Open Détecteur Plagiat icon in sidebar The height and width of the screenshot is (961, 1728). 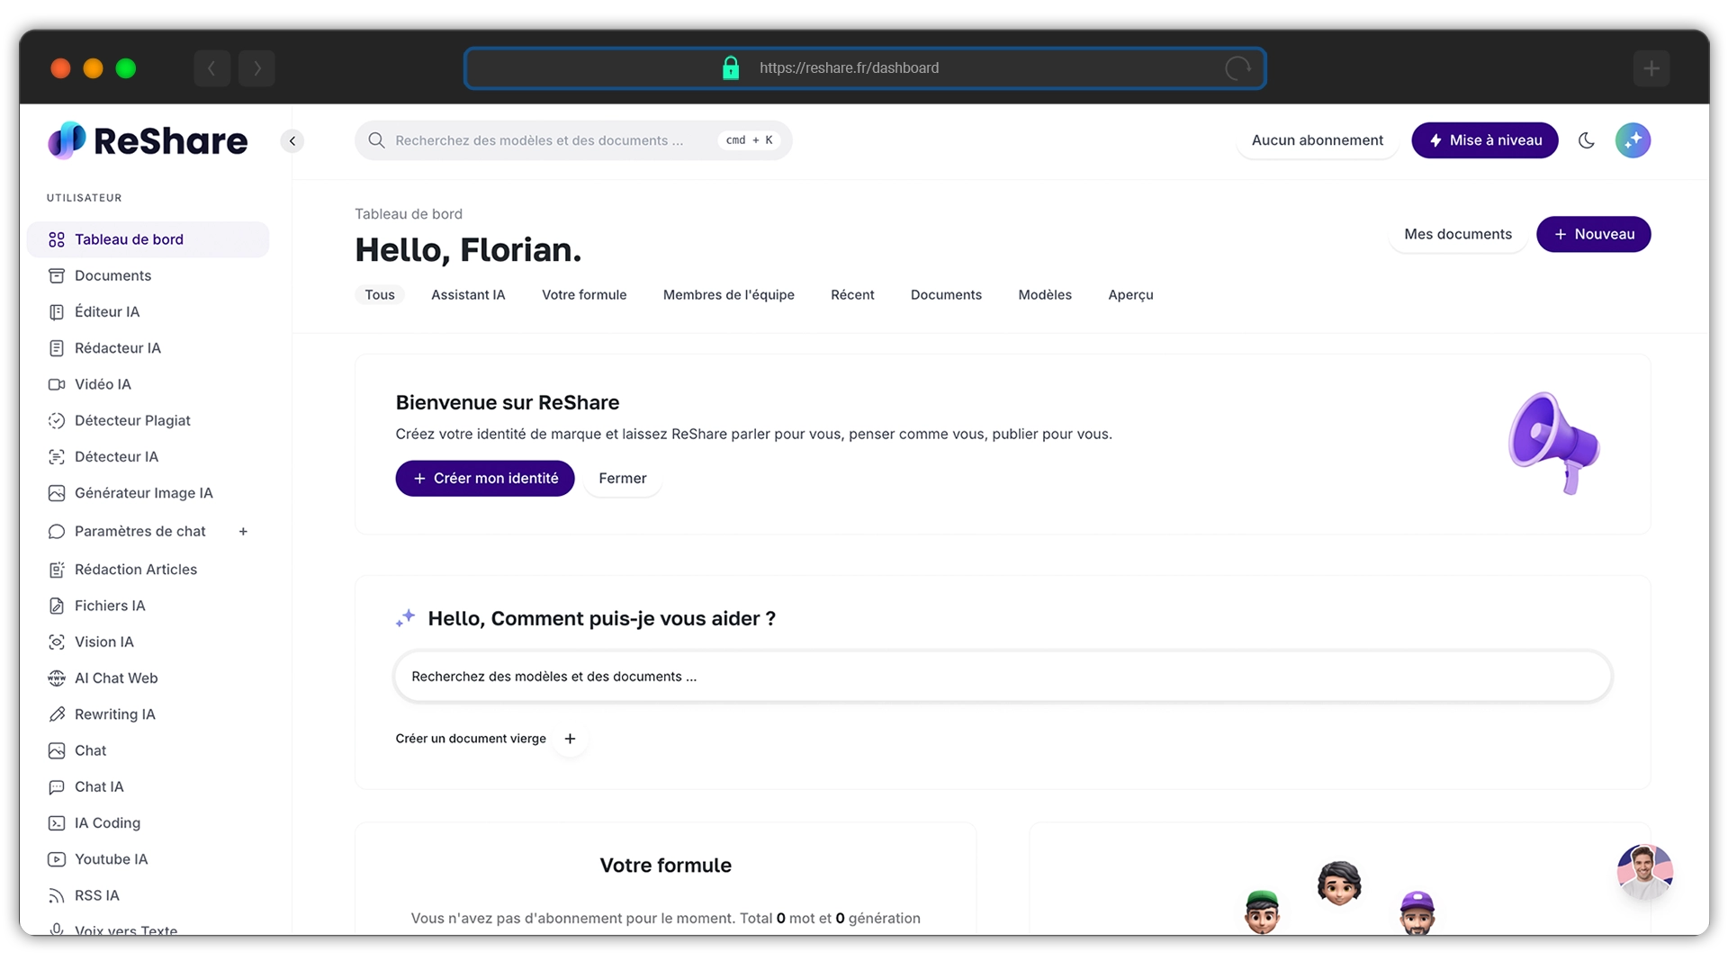point(57,420)
